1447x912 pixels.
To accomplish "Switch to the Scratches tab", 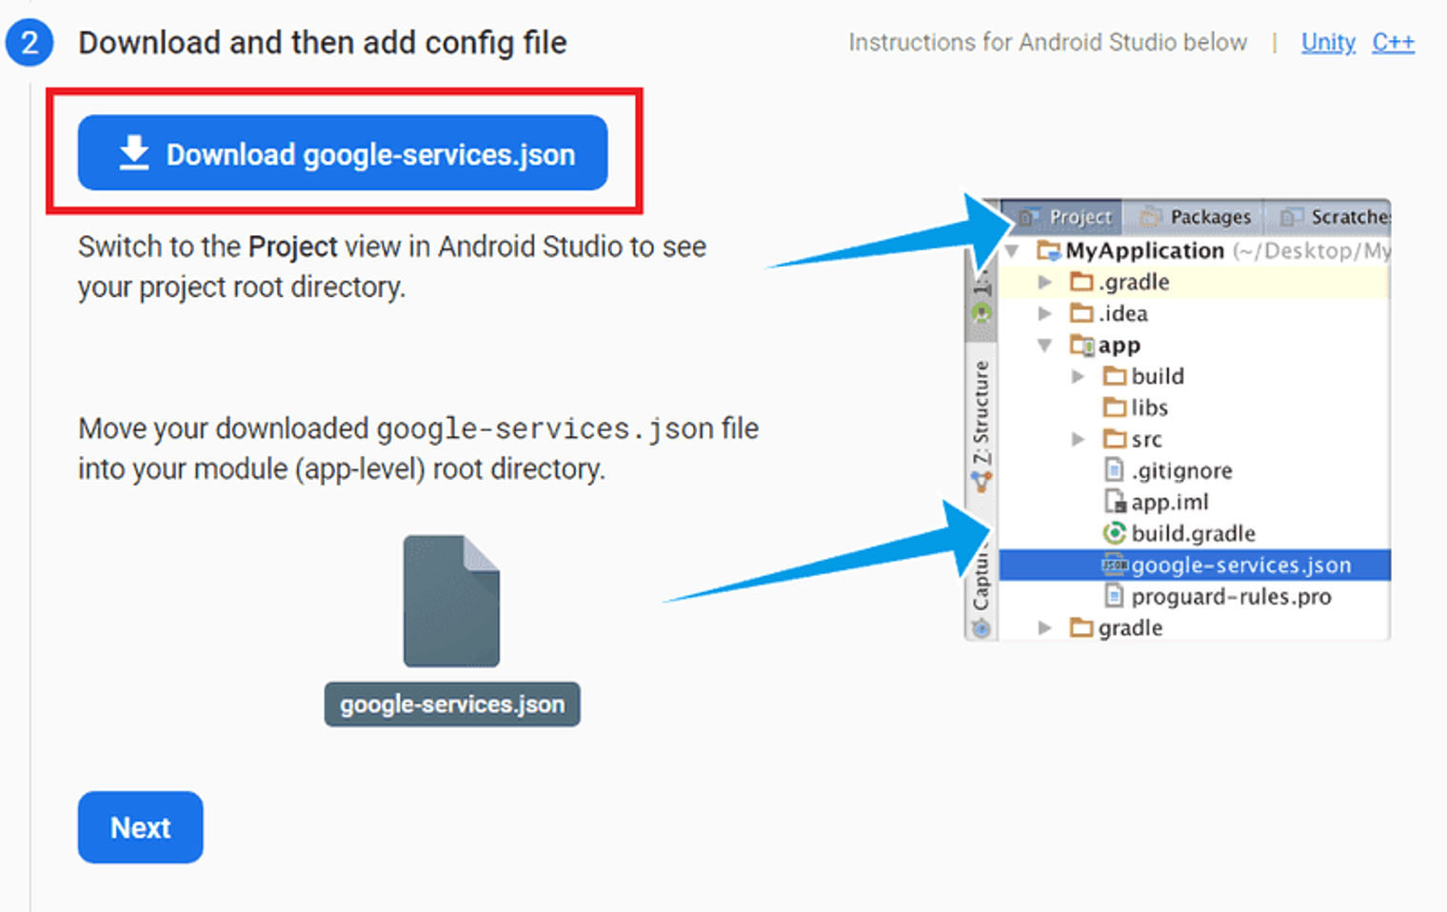I will (1329, 217).
